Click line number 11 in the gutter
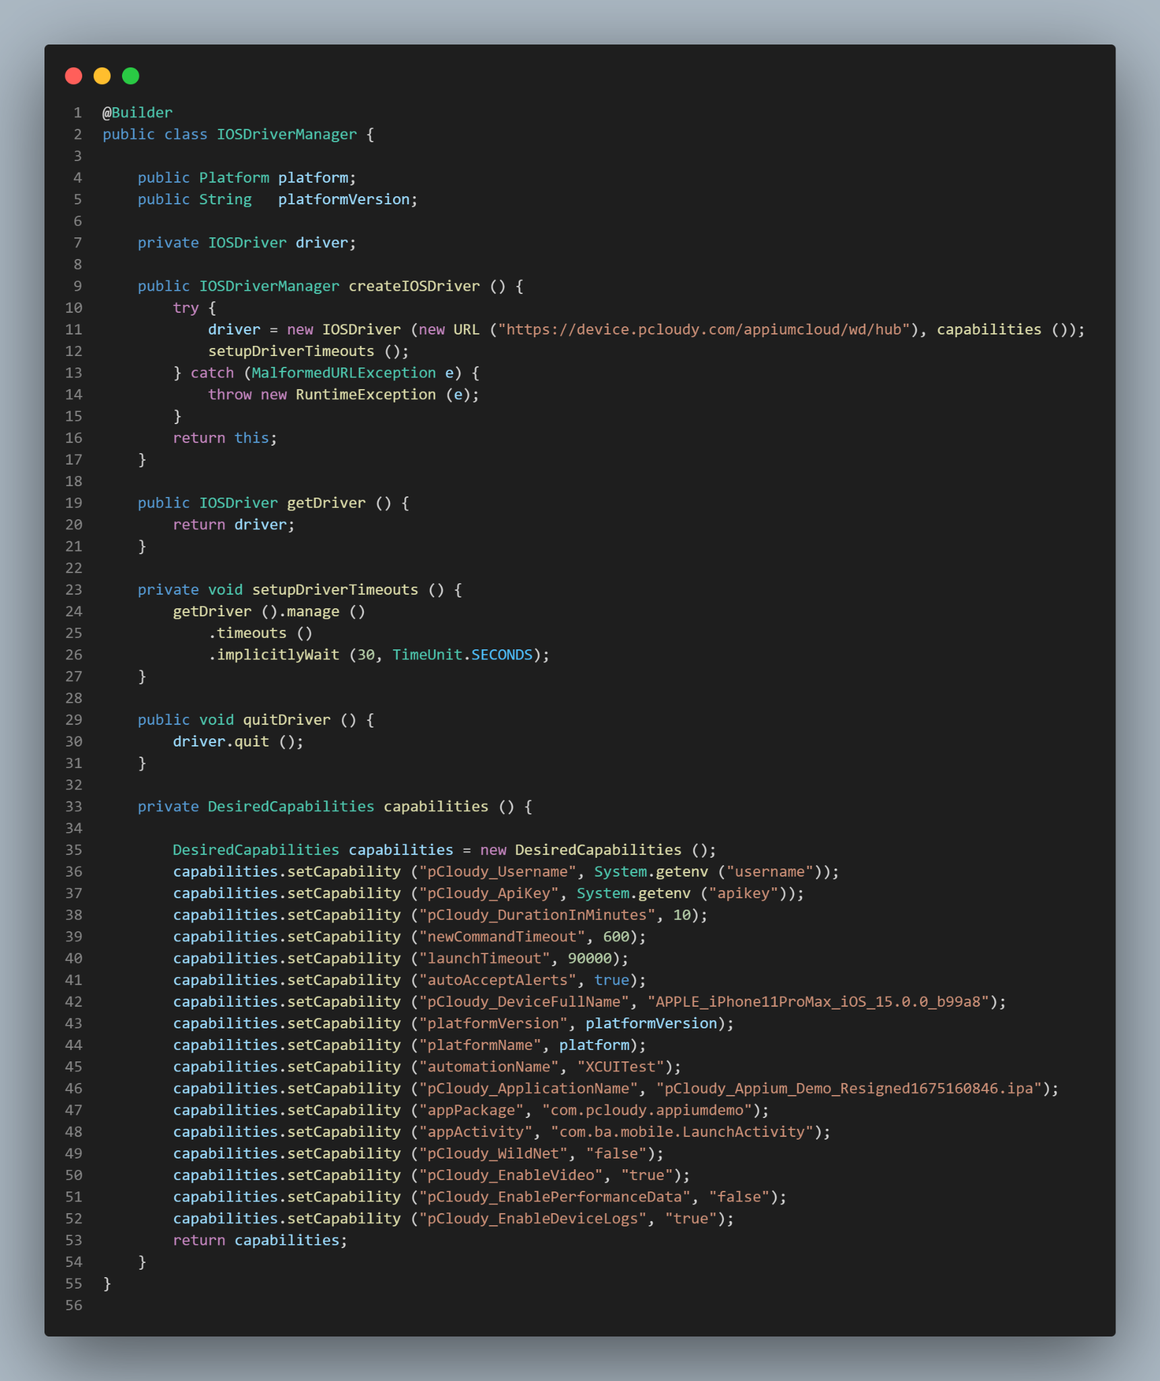The image size is (1160, 1381). (73, 330)
